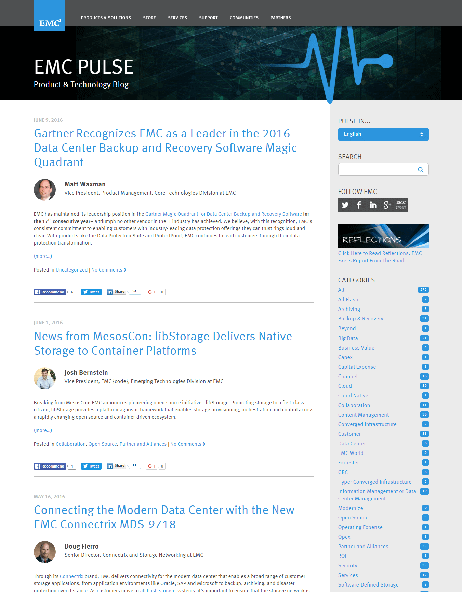Open Collaboration tag on the MesosCon post
The image size is (462, 592).
coord(71,444)
